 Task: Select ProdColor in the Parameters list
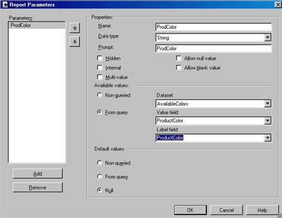[x=37, y=26]
